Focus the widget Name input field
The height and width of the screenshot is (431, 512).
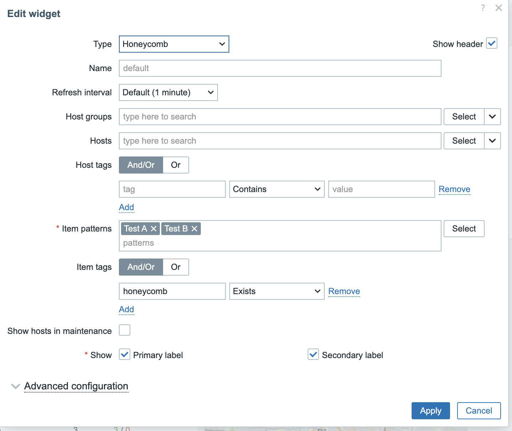(x=280, y=68)
